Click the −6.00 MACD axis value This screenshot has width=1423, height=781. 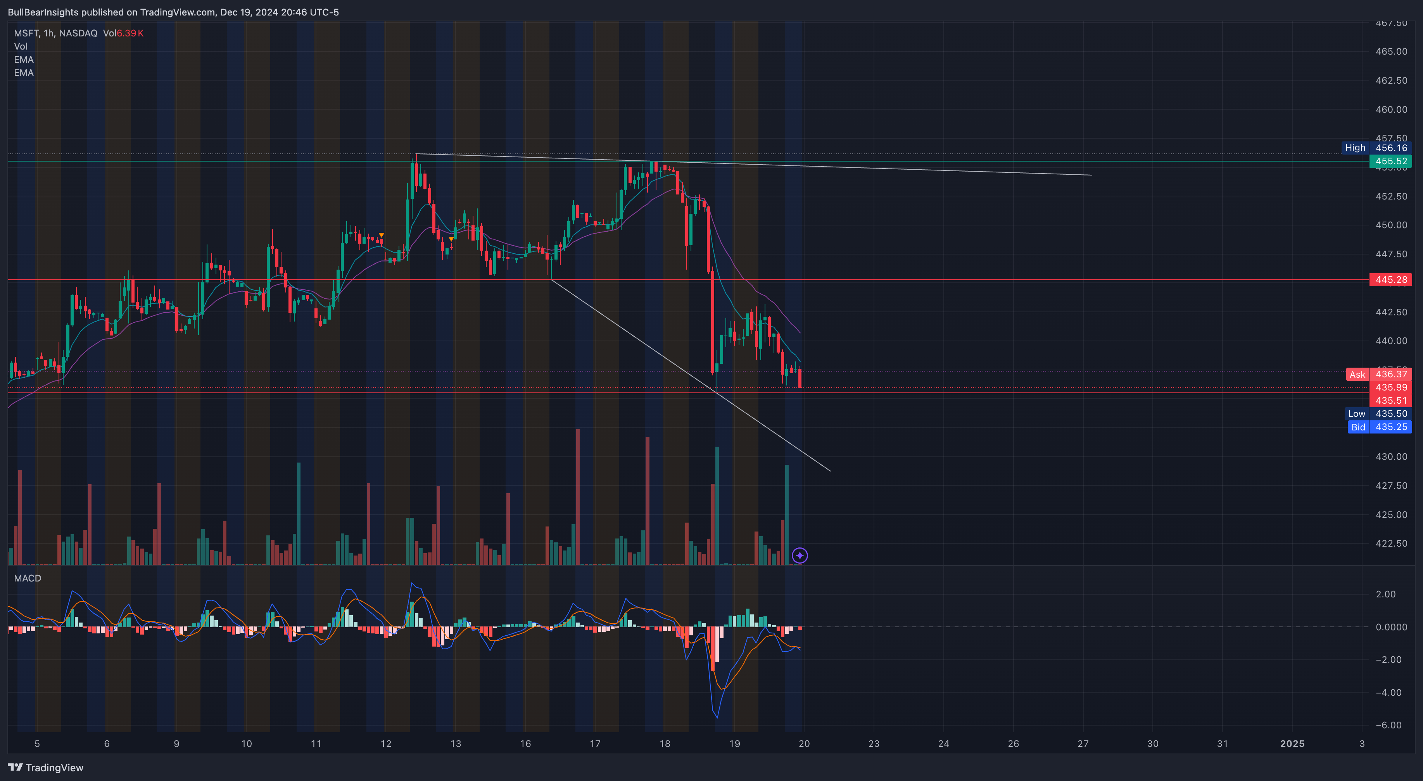[x=1388, y=725]
